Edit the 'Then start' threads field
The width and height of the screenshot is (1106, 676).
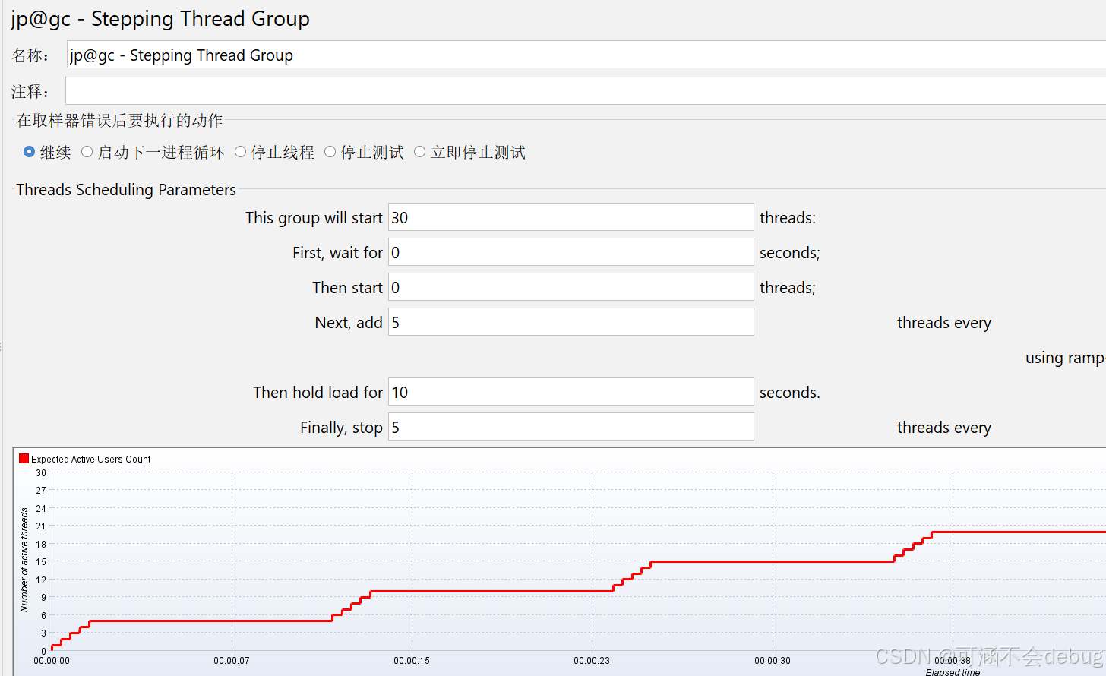click(x=570, y=287)
